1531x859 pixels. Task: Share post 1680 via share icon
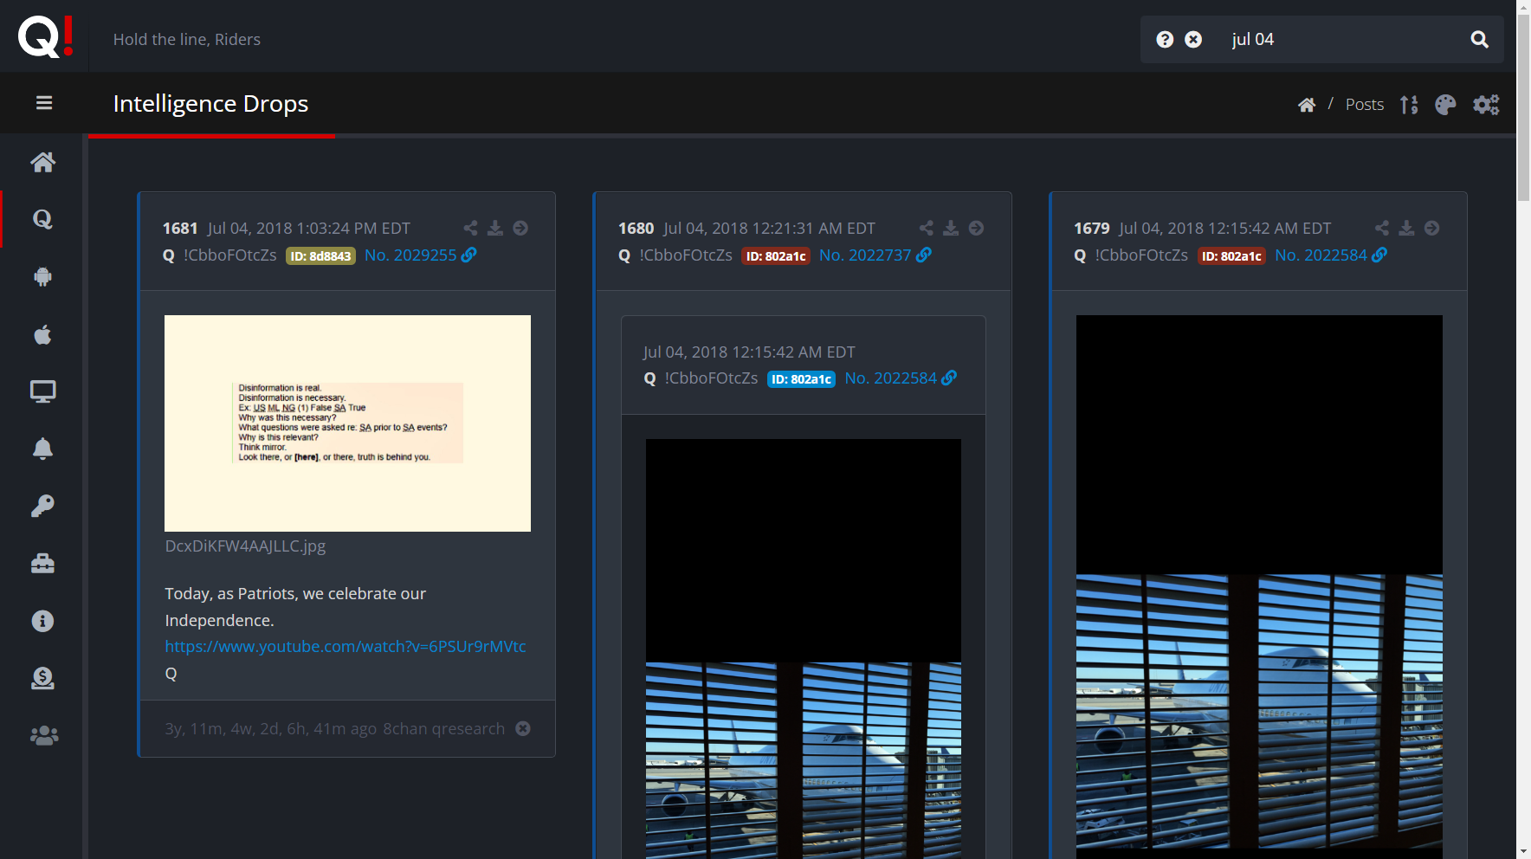pos(926,228)
